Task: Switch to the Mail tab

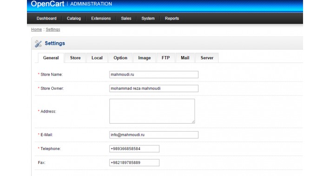Action: click(x=185, y=58)
